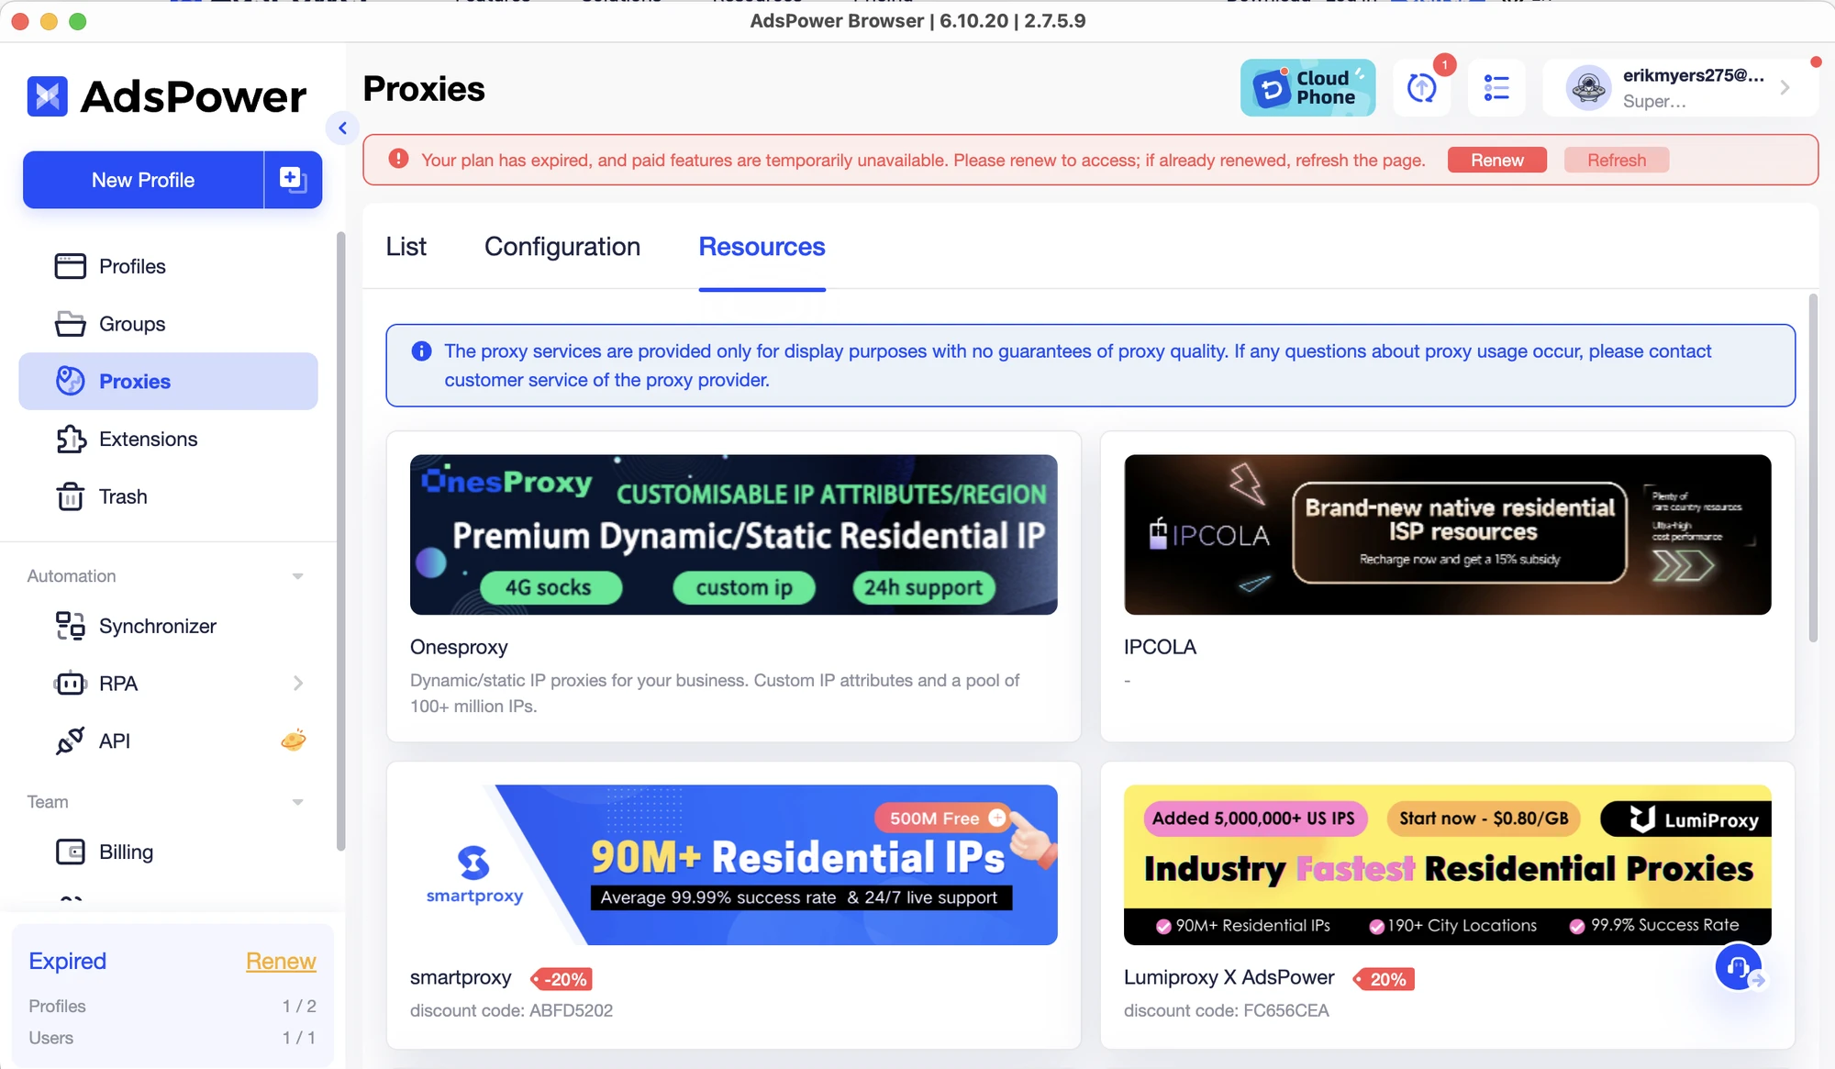Click the Onesproxy description text
The height and width of the screenshot is (1069, 1835).
tap(715, 693)
